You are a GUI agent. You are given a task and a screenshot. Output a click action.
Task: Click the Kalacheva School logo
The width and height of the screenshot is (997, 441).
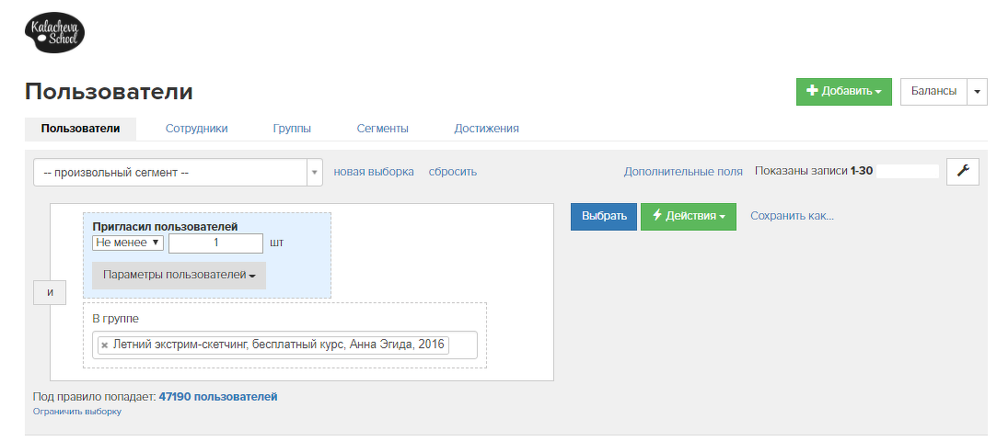pos(54,33)
